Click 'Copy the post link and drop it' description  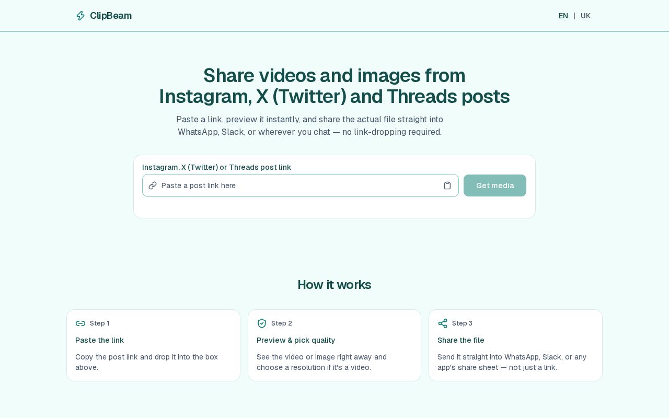coord(146,362)
